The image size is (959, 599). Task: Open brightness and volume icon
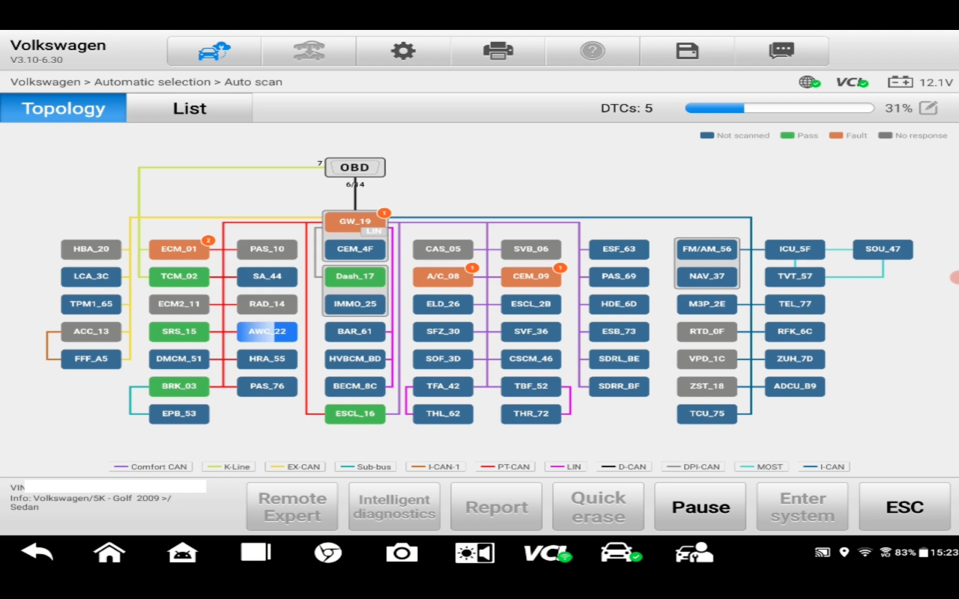(x=474, y=553)
